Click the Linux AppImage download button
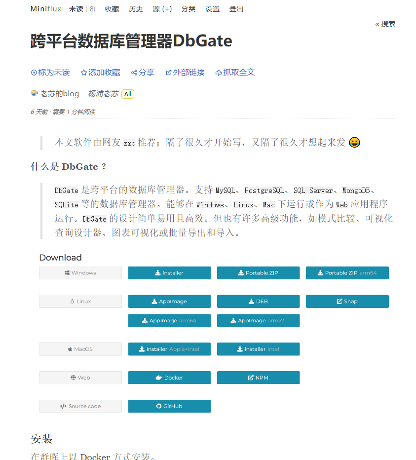The image size is (416, 460). (169, 301)
